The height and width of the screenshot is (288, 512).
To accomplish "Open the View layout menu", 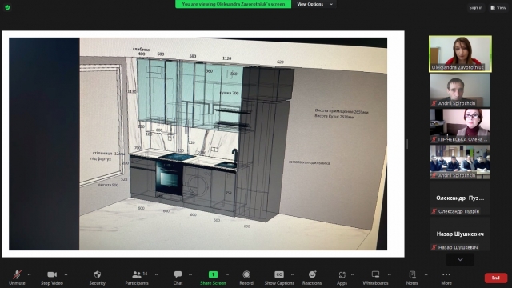I will pos(498,7).
